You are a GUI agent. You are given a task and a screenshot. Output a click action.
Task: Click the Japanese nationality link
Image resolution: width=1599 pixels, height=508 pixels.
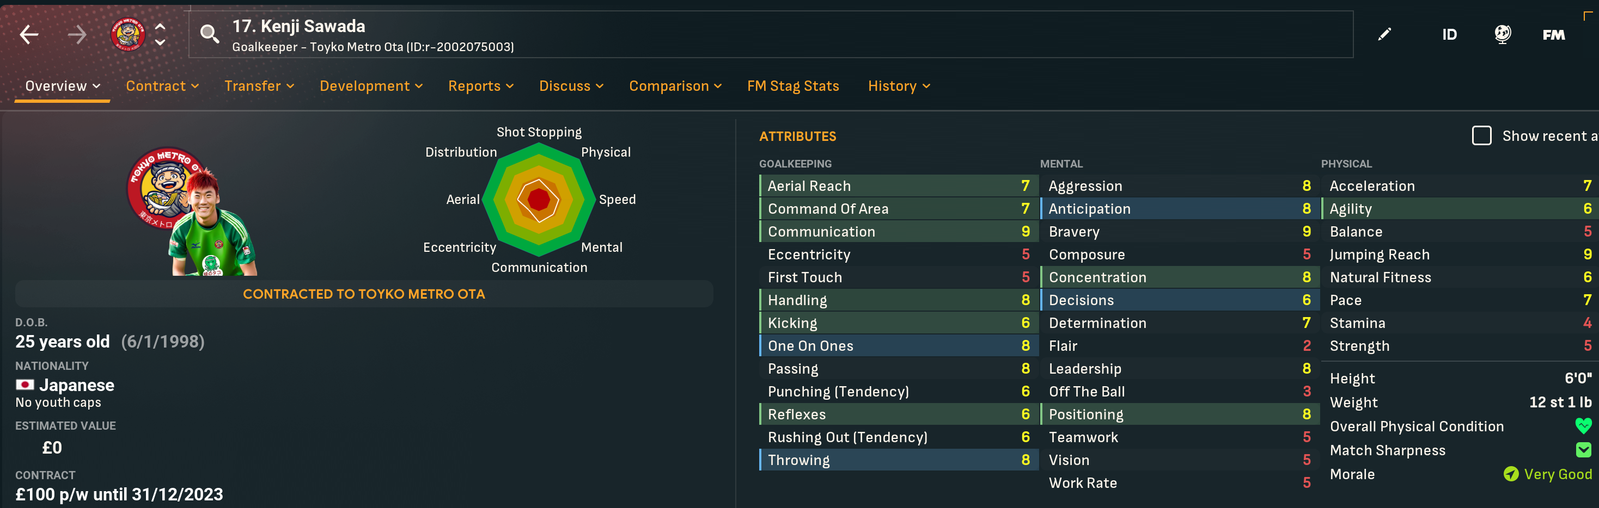(x=76, y=385)
